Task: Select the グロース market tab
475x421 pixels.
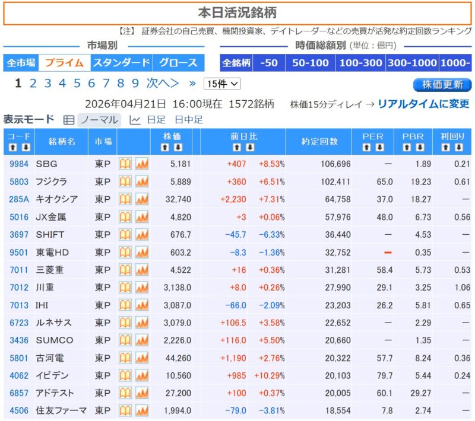Action: pyautogui.click(x=178, y=63)
